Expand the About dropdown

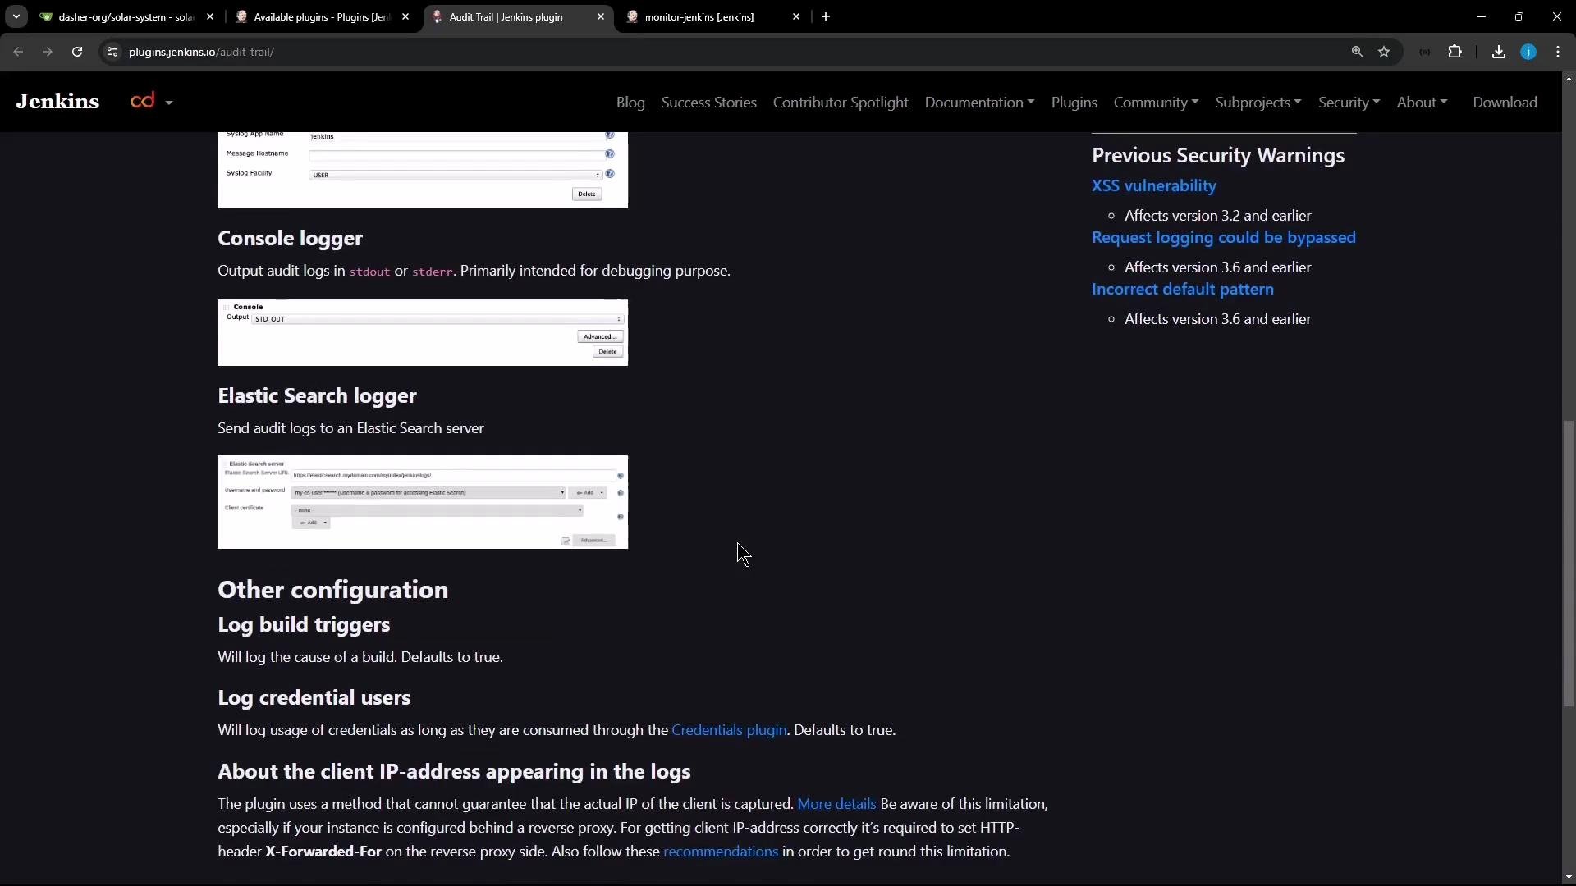pyautogui.click(x=1422, y=103)
